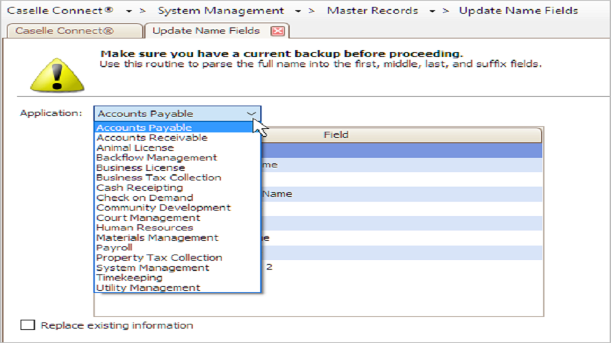Select Timekeeping option
Image resolution: width=611 pixels, height=343 pixels.
[177, 278]
